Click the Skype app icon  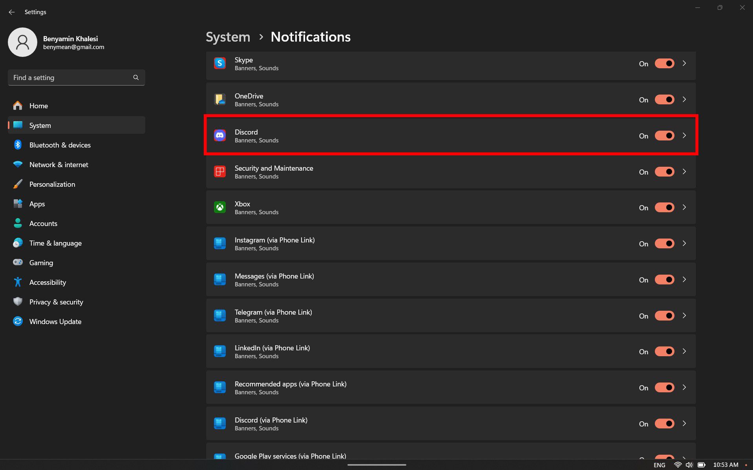[220, 63]
